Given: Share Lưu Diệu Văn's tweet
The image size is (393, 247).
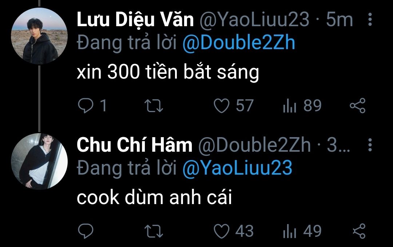Looking at the screenshot, I should (x=358, y=105).
